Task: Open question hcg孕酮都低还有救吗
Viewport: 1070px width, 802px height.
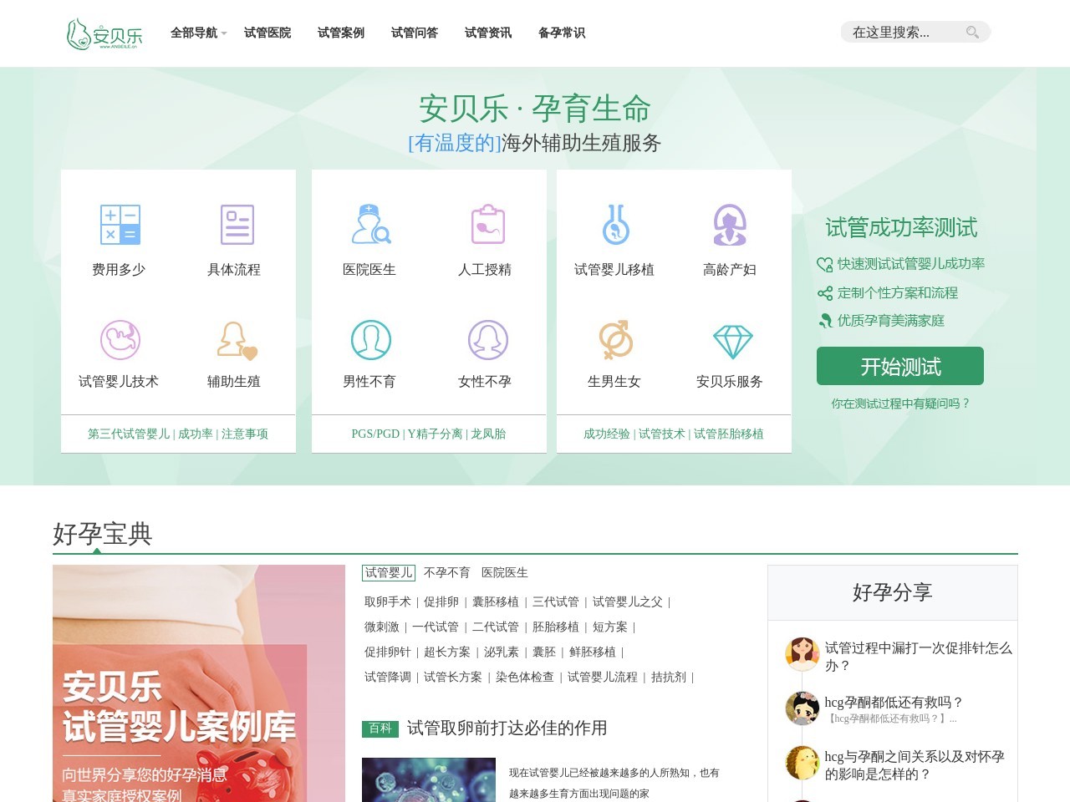Action: 894,702
